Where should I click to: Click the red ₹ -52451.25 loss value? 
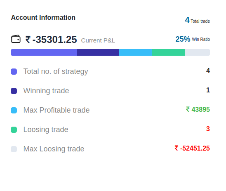pos(192,148)
